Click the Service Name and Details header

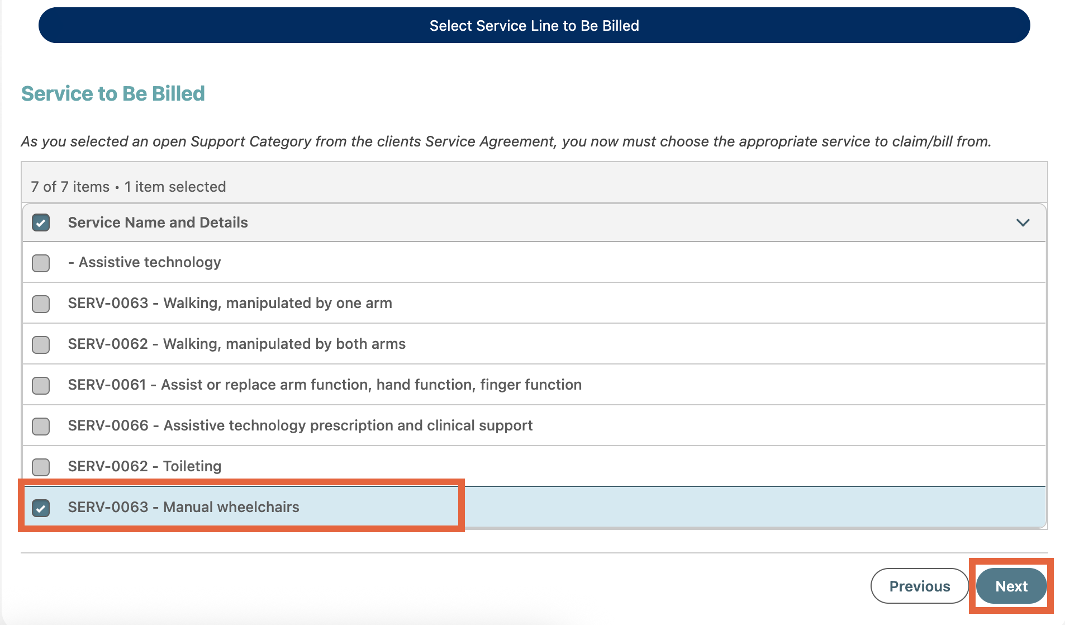coord(158,222)
